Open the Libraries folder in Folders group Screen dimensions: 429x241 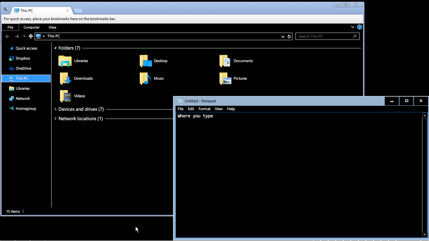(65, 61)
